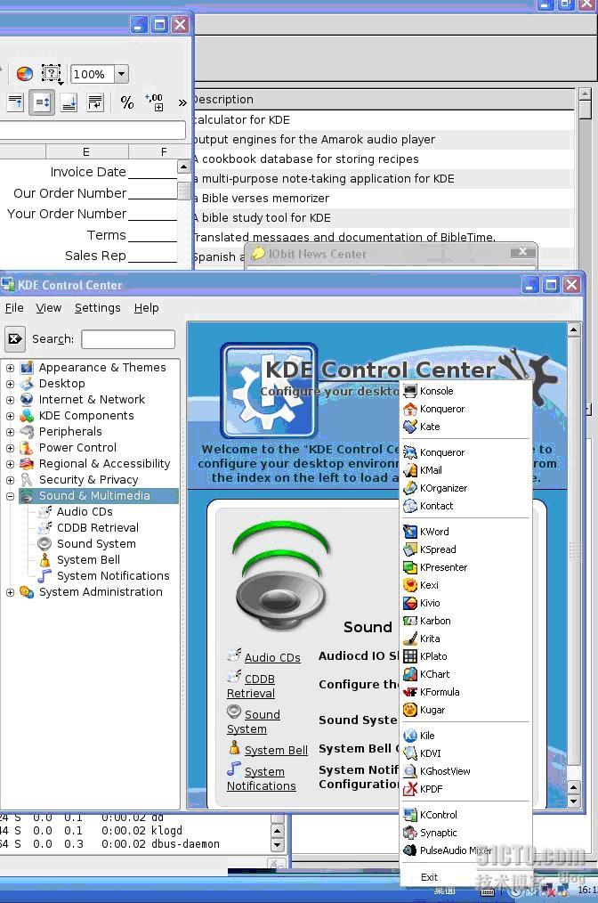Image resolution: width=598 pixels, height=903 pixels.
Task: Expand the KDE Components node
Action: coord(10,416)
